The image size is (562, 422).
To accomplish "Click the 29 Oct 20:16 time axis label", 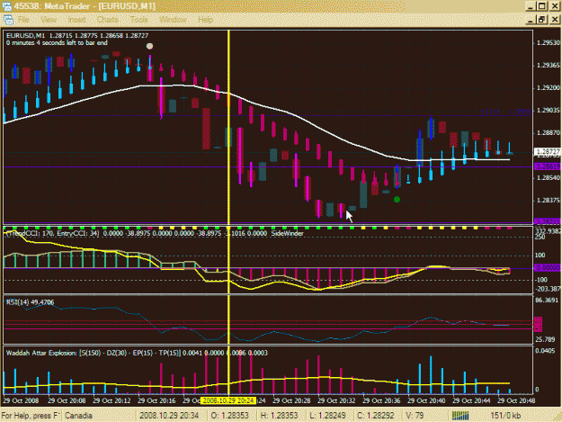I will [x=156, y=400].
